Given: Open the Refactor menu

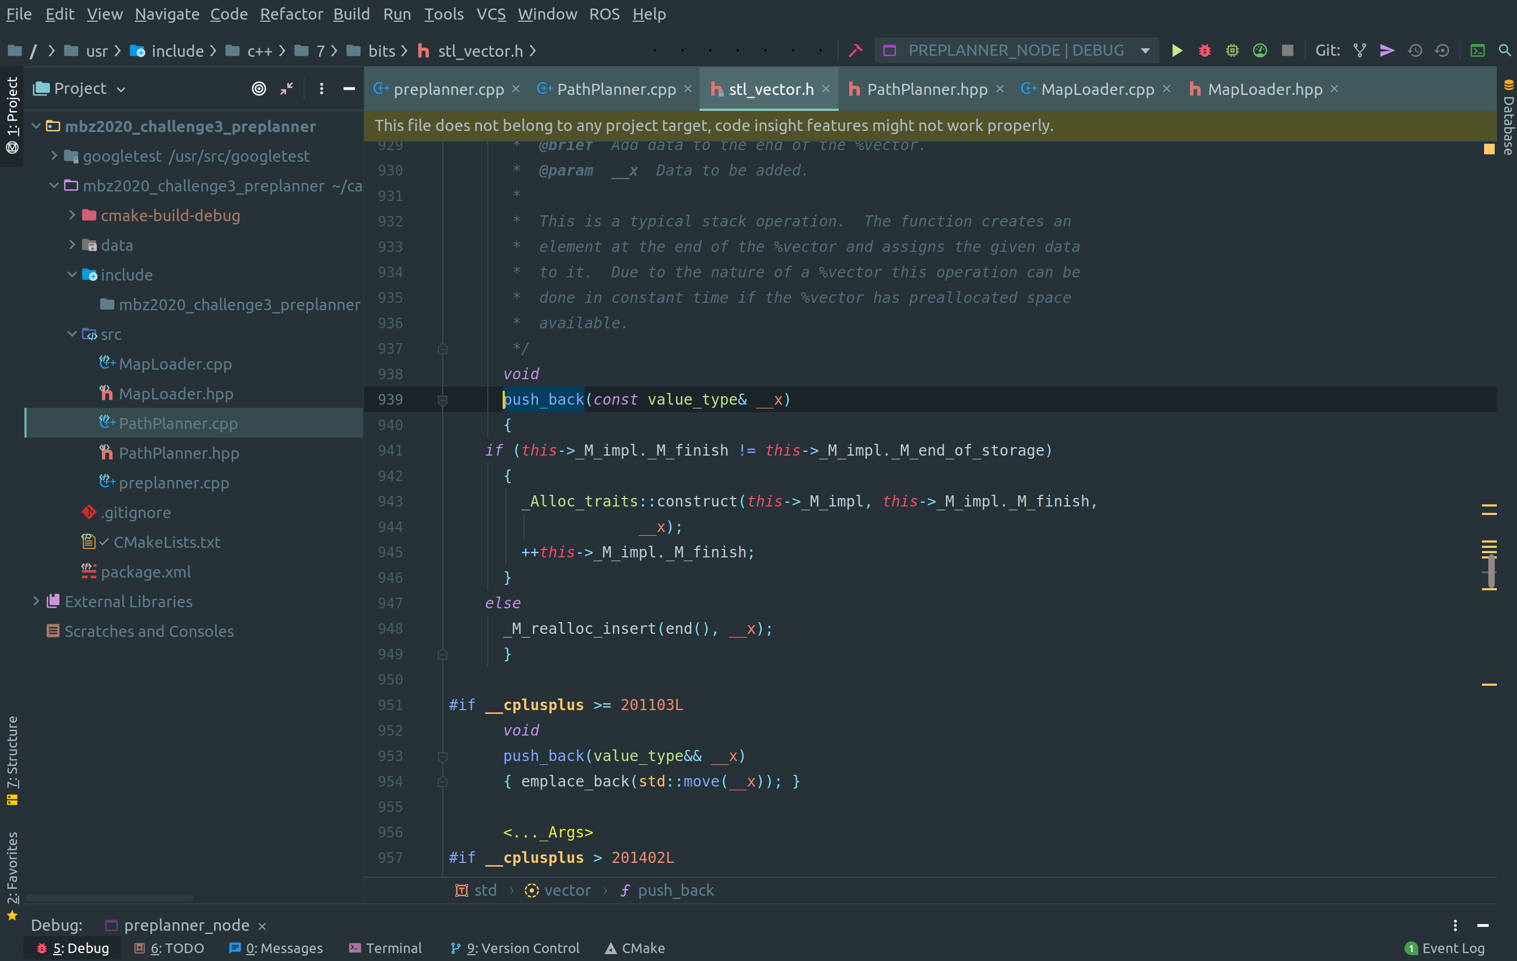Looking at the screenshot, I should [x=290, y=14].
